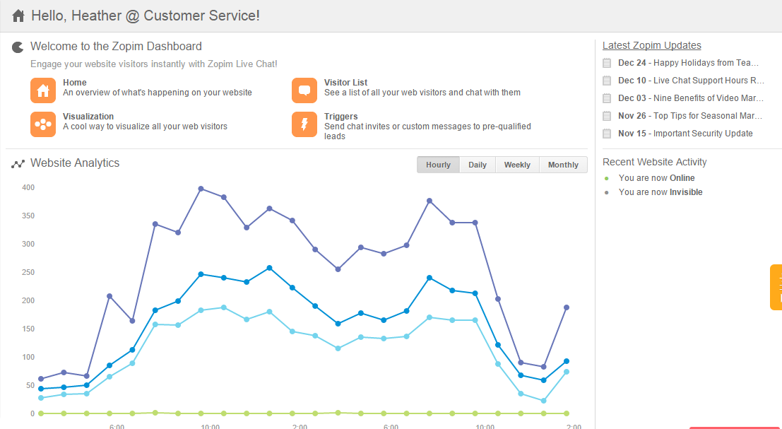Image resolution: width=782 pixels, height=429 pixels.
Task: Switch analytics to Daily view
Action: (478, 165)
